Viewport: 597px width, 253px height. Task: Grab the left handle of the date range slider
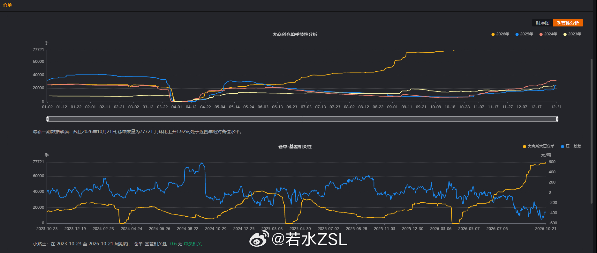pos(48,119)
